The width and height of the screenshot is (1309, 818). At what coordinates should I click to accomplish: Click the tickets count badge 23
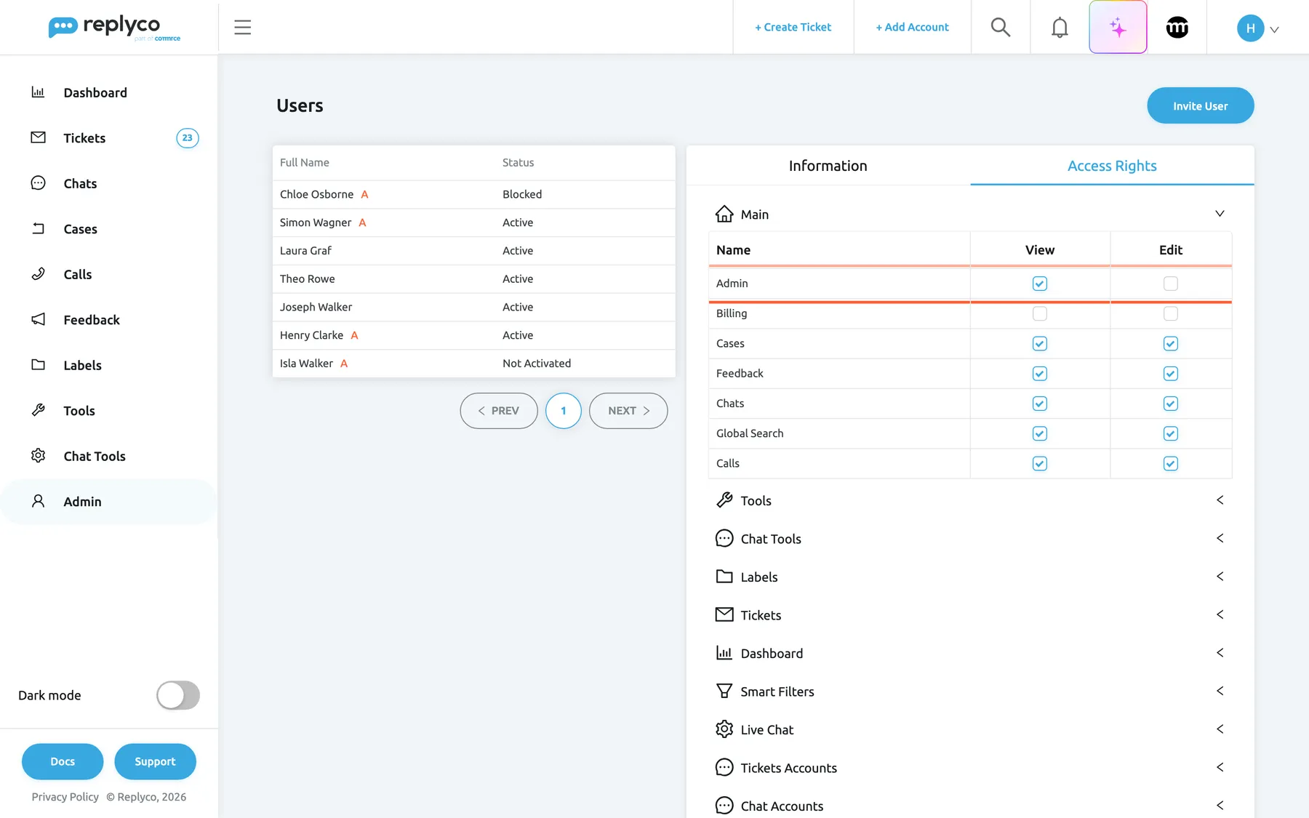[x=188, y=138]
